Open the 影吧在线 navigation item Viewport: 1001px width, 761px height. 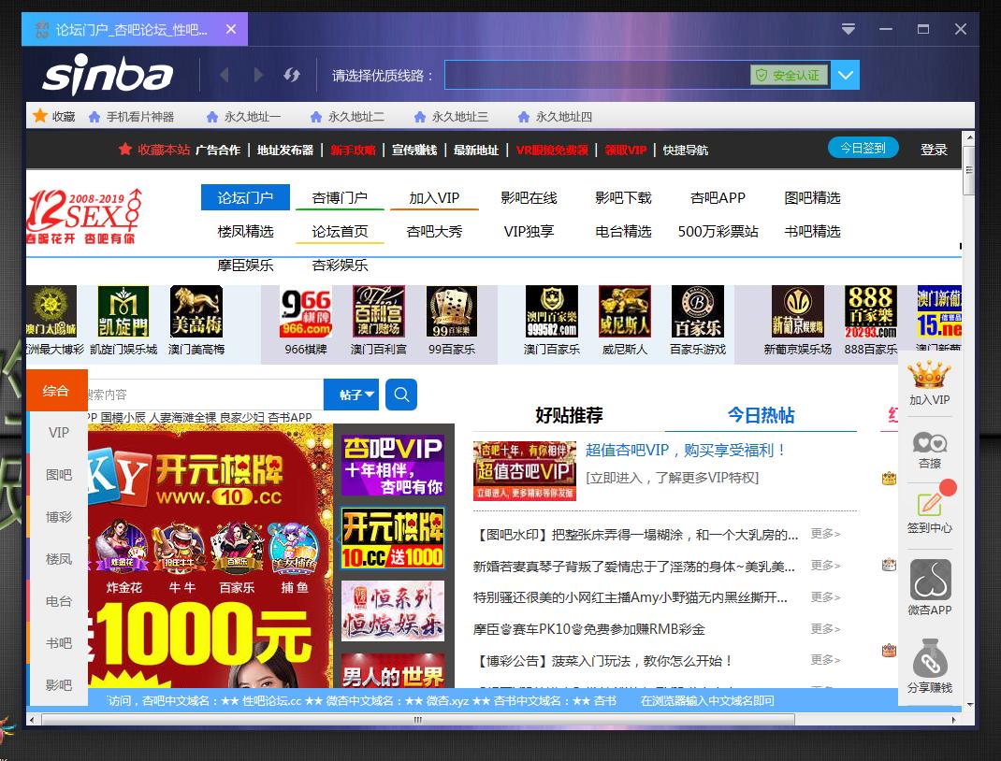tap(529, 198)
